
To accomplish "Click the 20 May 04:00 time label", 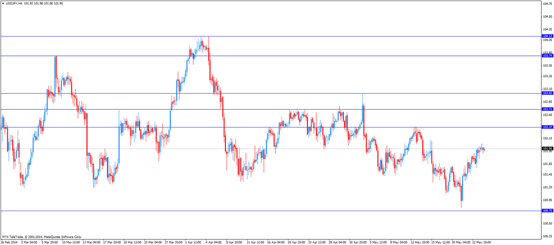I will (460, 243).
